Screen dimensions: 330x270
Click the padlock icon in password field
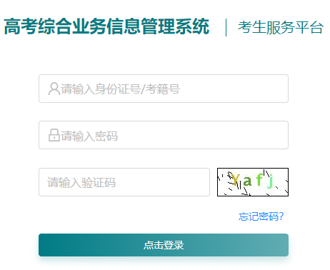(54, 135)
